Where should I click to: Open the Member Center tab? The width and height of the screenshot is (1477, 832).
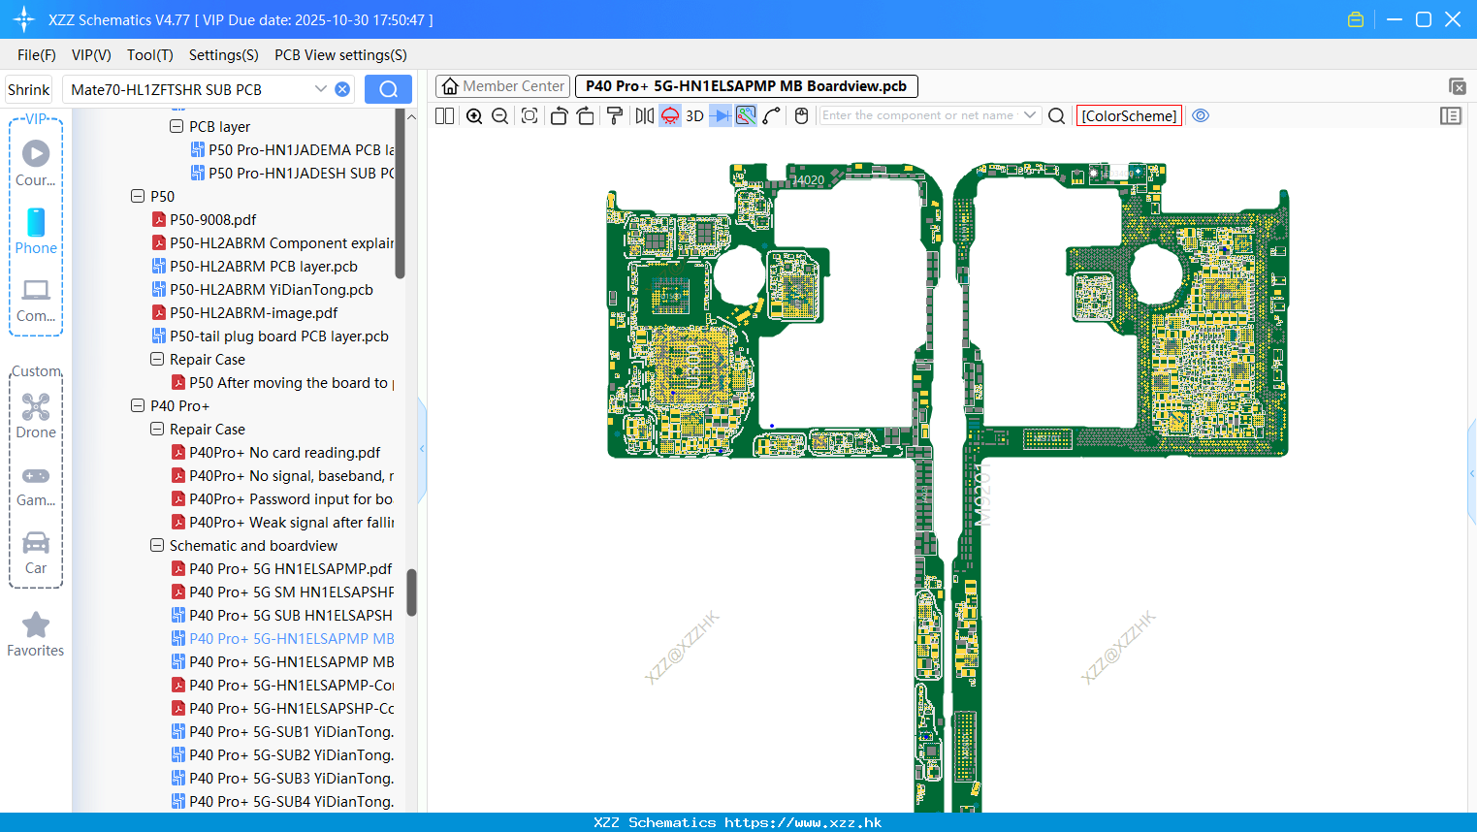coord(503,86)
